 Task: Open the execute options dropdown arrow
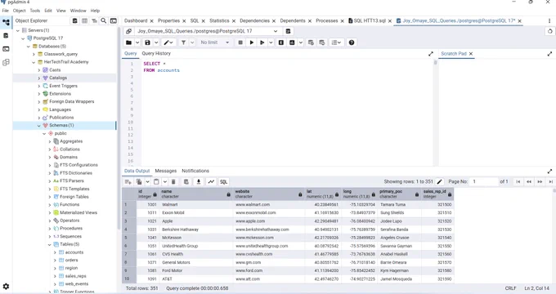tap(271, 42)
